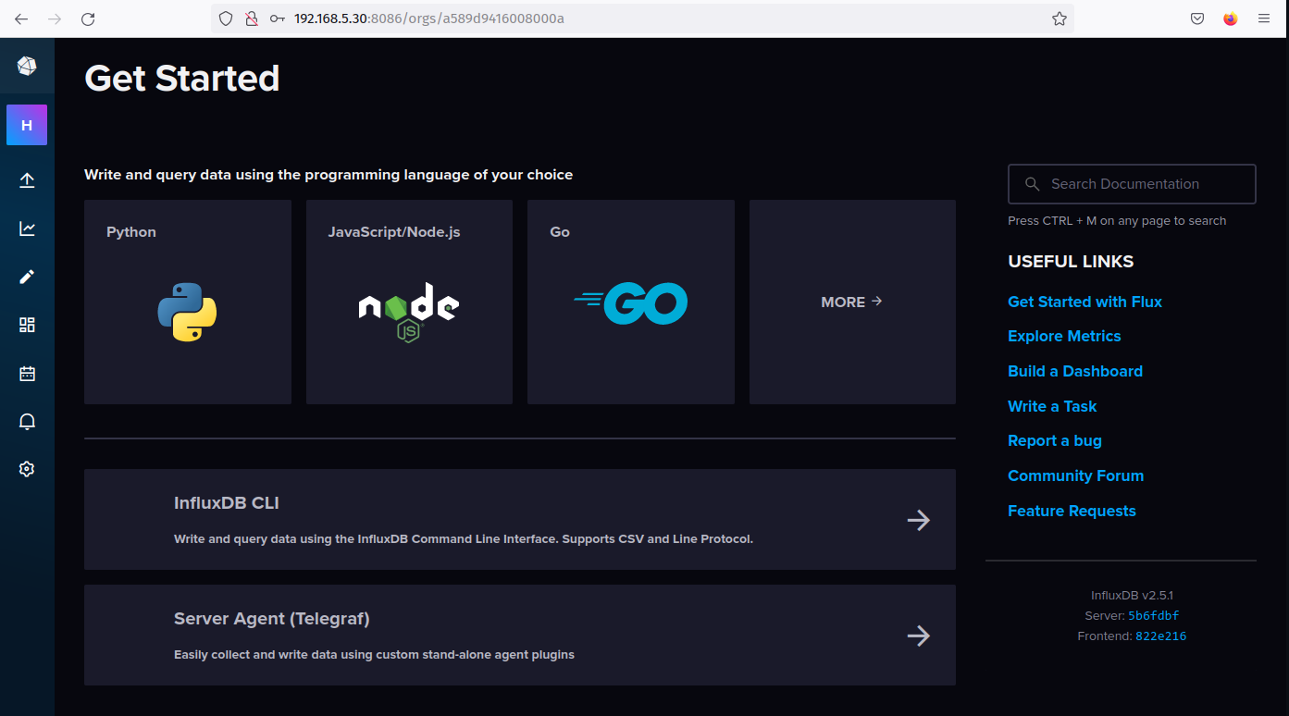Click the 'Go' card title

pyautogui.click(x=560, y=232)
